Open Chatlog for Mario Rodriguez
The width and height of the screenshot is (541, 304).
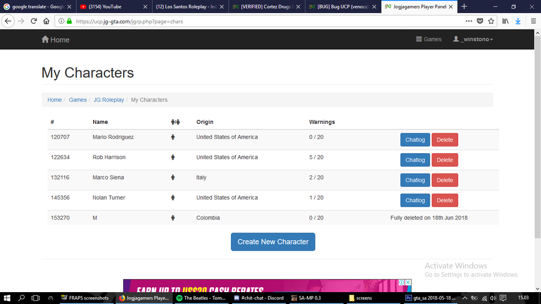point(415,140)
